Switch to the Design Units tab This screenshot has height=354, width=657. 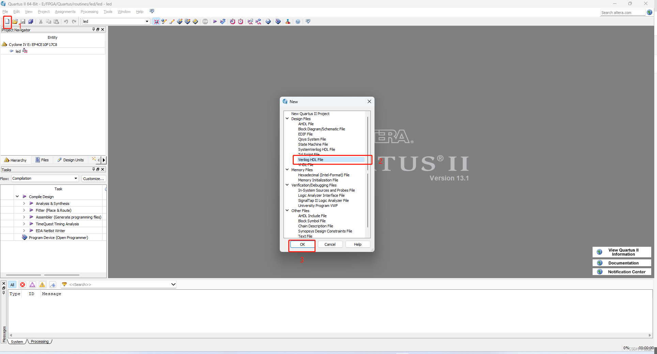coord(71,160)
